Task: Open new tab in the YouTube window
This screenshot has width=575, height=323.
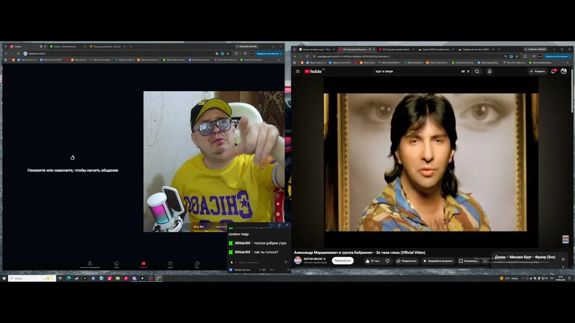Action: 499,49
